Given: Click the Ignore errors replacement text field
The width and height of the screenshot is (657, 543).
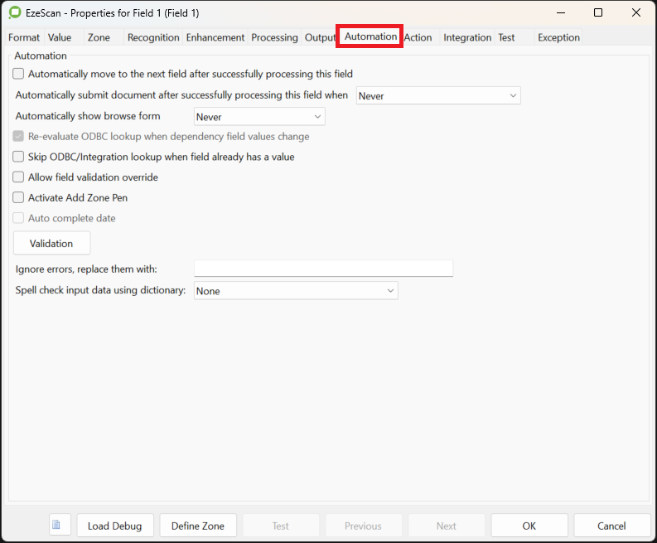Looking at the screenshot, I should pos(323,269).
